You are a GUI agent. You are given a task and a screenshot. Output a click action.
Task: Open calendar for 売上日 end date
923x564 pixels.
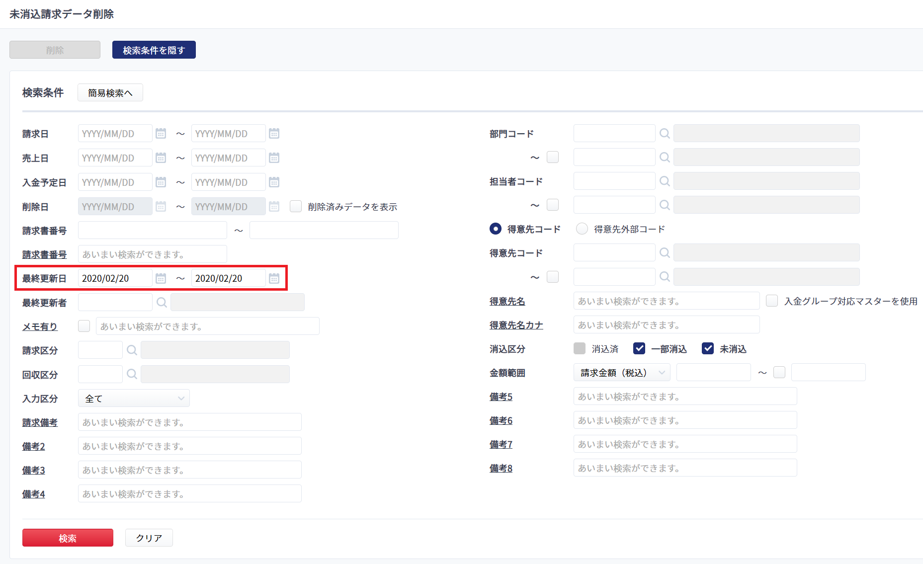pos(274,158)
